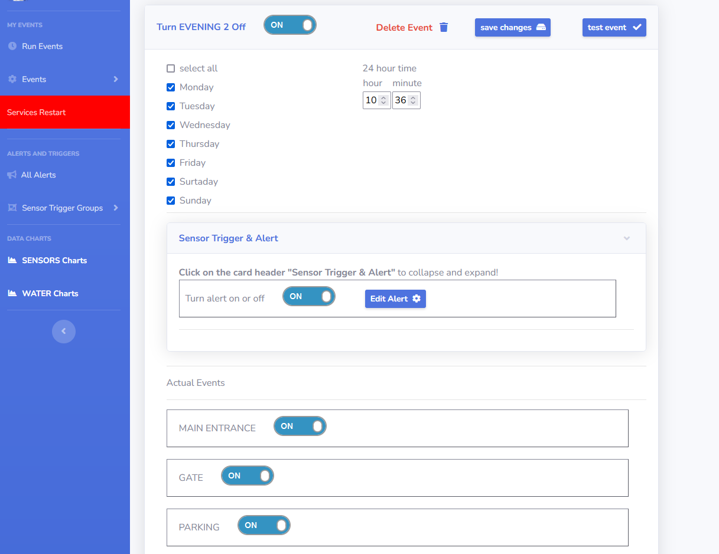Click the clock icon next to Run Events
Image resolution: width=719 pixels, height=554 pixels.
click(12, 46)
